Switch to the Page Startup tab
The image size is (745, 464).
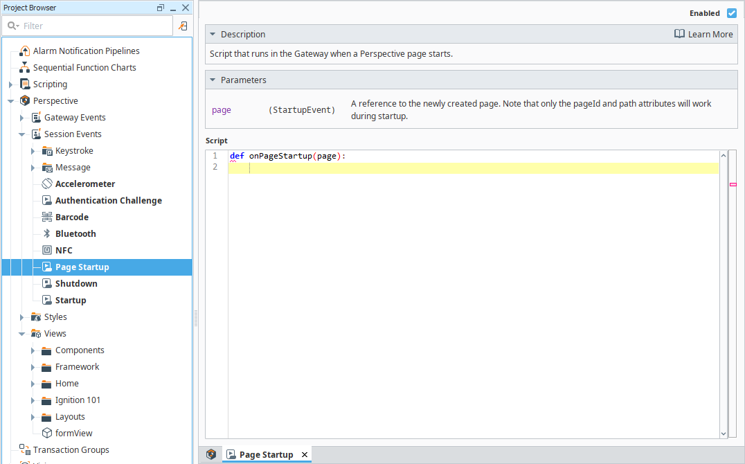(266, 454)
